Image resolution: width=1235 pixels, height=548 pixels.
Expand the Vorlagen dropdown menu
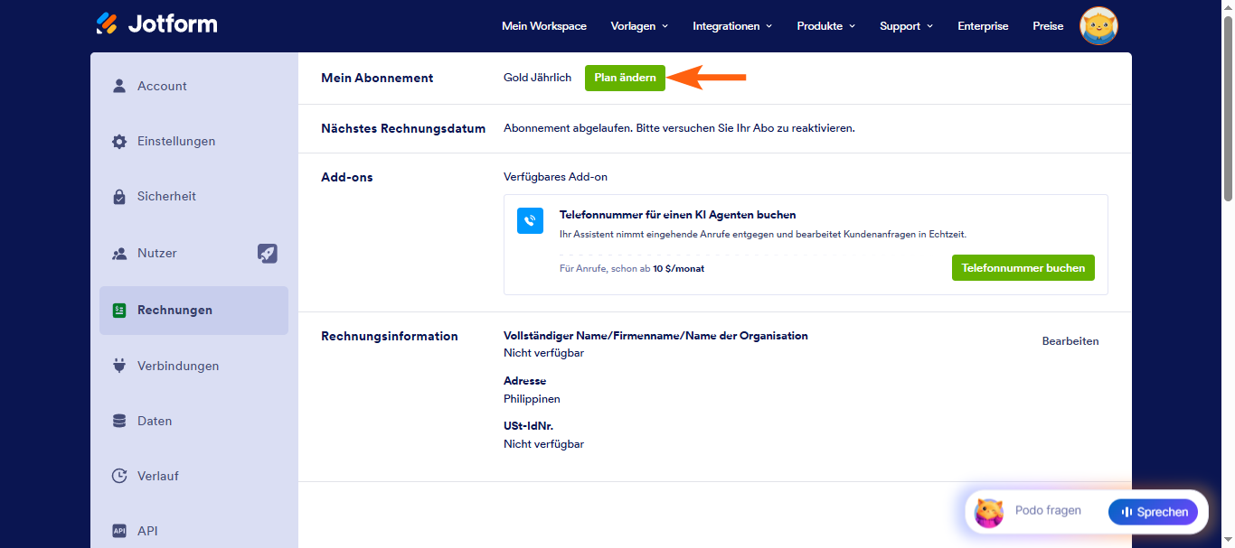point(639,26)
